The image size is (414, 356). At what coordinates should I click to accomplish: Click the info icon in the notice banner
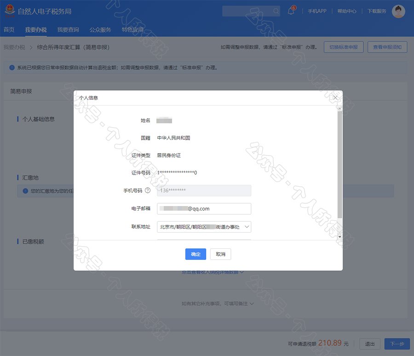(x=12, y=68)
